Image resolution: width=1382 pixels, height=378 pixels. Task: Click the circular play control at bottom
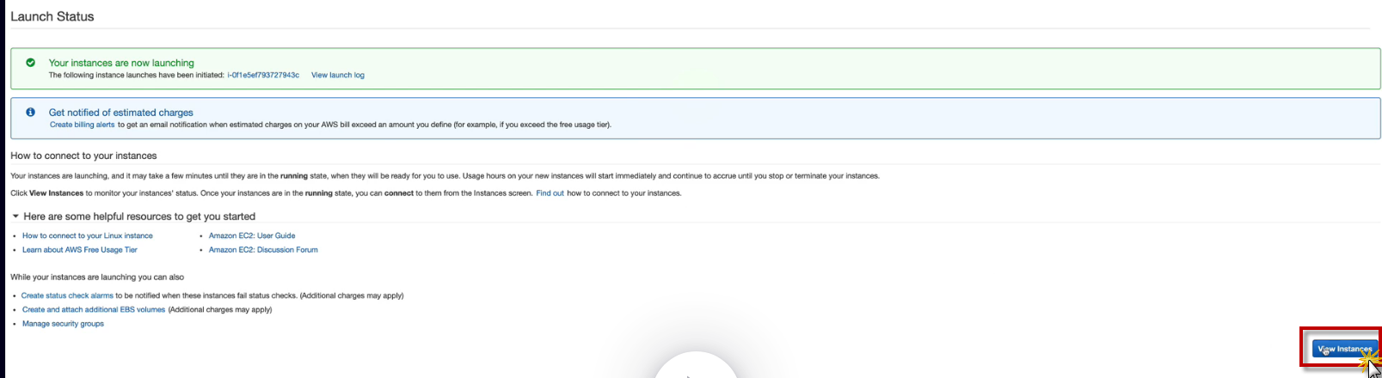click(x=695, y=368)
